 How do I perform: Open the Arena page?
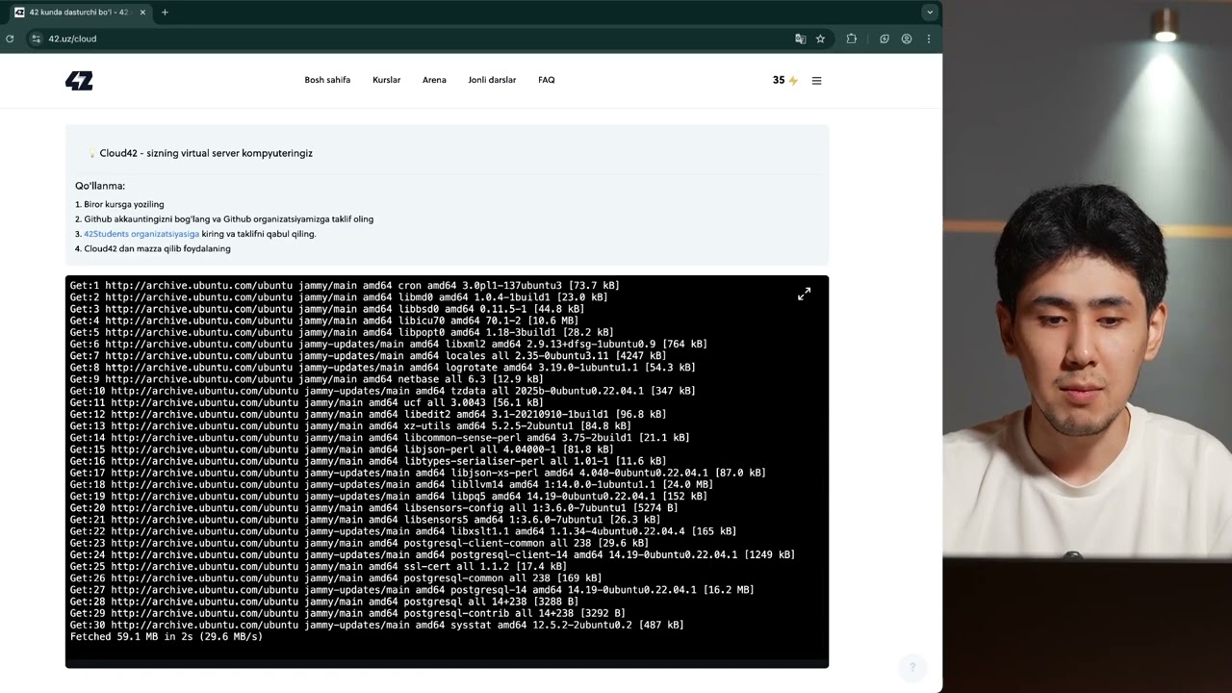pos(434,80)
